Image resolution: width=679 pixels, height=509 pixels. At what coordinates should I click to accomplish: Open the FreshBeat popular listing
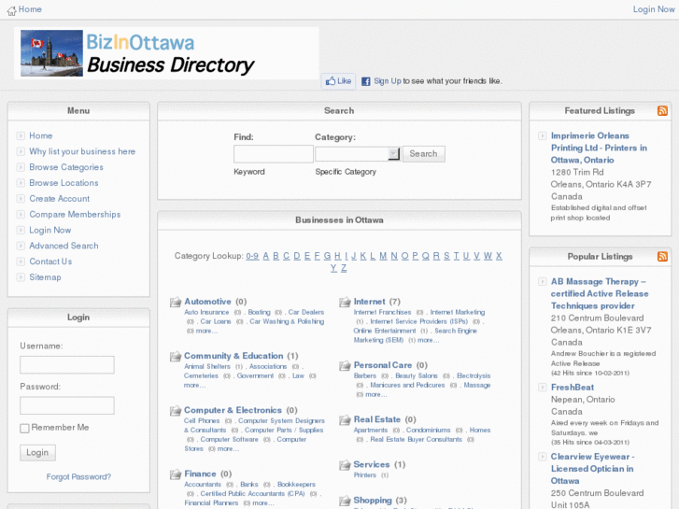click(572, 388)
